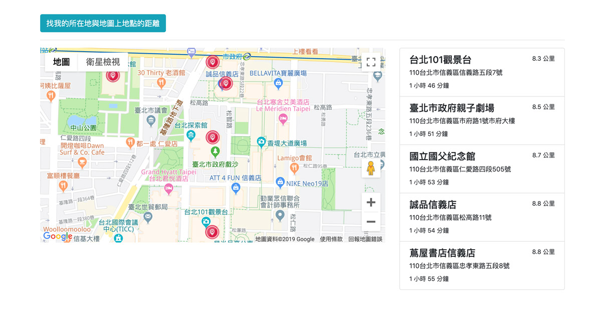Click the 市政府 metro station icon
This screenshot has width=601, height=316.
pyautogui.click(x=247, y=56)
